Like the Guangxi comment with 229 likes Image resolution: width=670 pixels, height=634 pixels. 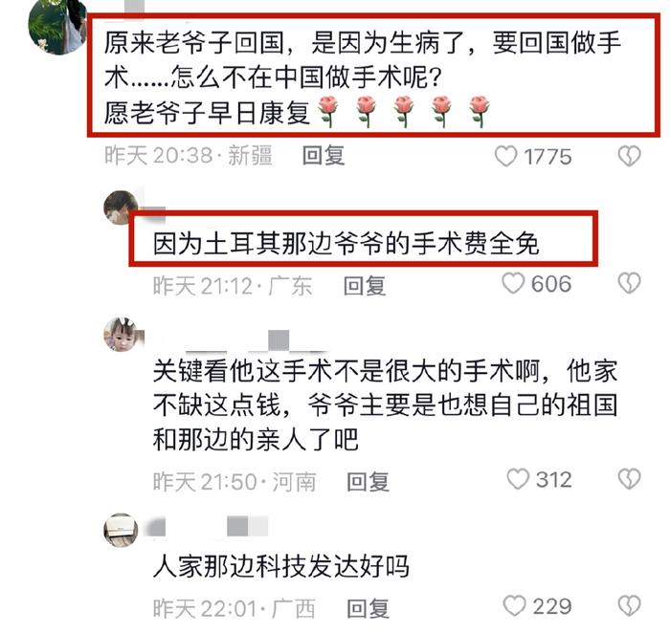pos(515,605)
